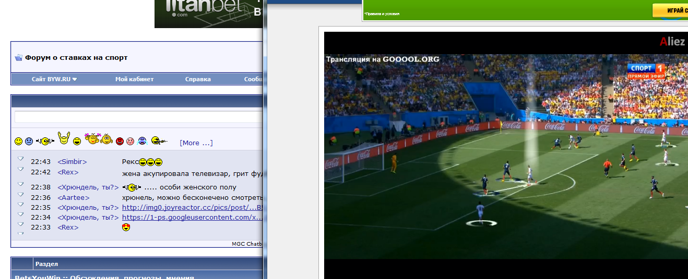Click the folder icon beside forum title
688x279 pixels.
19,58
